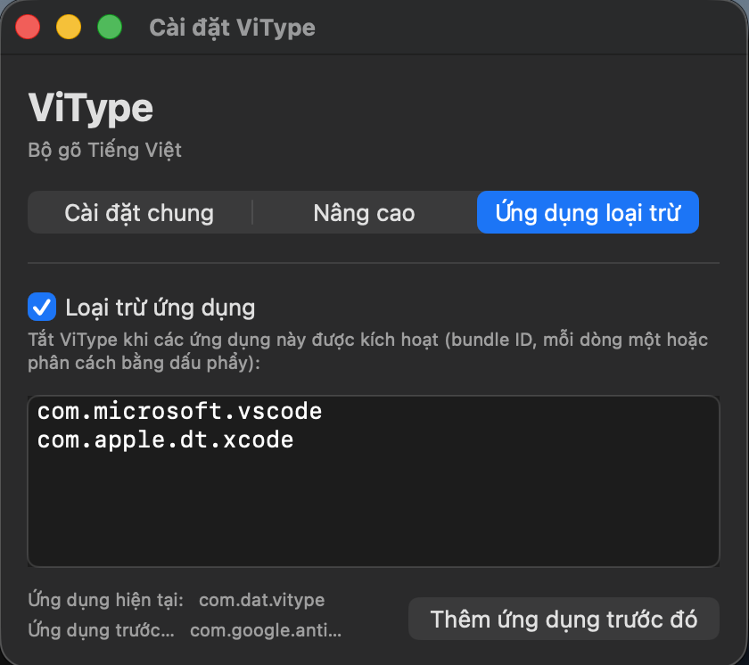Click the com.dat.vitype bundle ID text

(x=261, y=600)
